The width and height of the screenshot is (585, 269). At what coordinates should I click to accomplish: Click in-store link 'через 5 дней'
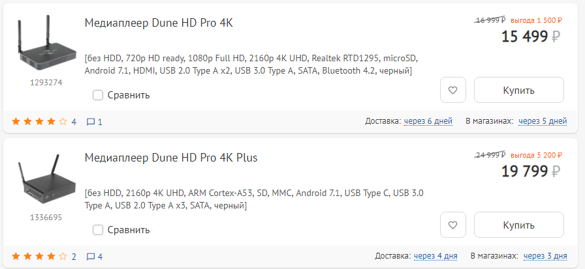click(x=542, y=121)
